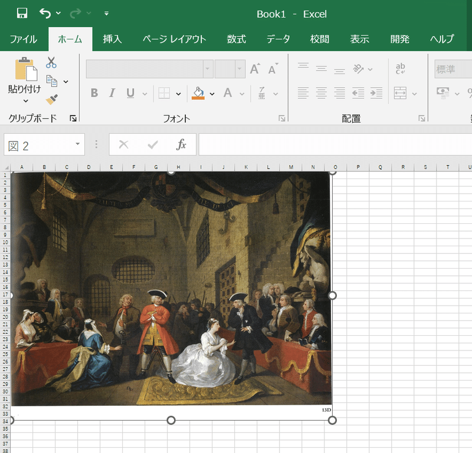Open the クリップボード dialog launcher
The height and width of the screenshot is (453, 472).
pos(73,118)
